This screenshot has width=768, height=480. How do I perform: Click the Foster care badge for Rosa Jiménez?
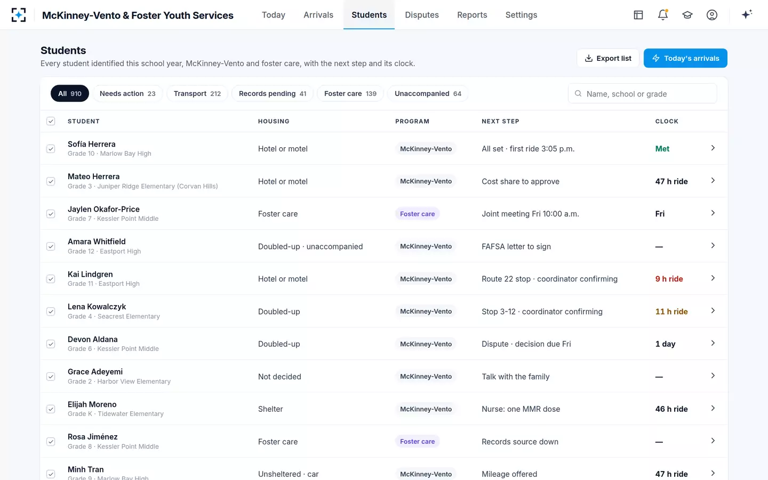[418, 442]
